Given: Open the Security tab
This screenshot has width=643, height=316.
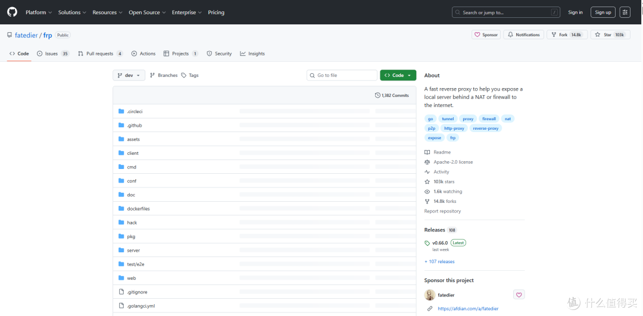Looking at the screenshot, I should pyautogui.click(x=219, y=54).
